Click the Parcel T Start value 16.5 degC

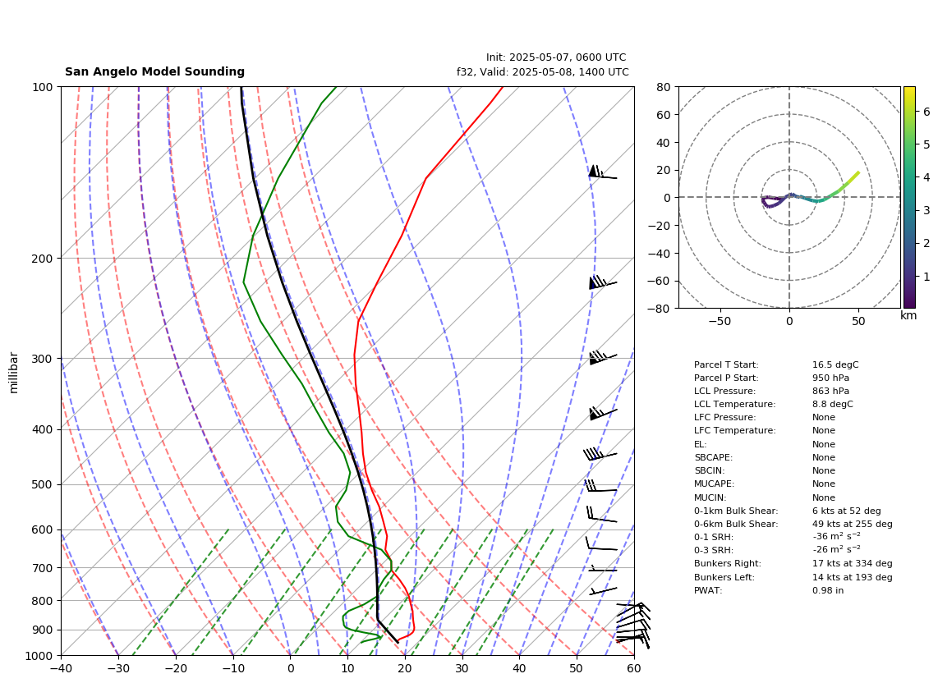click(835, 364)
